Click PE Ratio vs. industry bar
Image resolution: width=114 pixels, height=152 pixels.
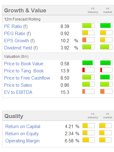point(88,25)
